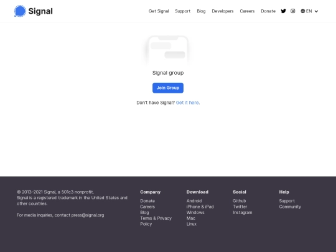
Task: Click the globe language icon
Action: tap(302, 11)
